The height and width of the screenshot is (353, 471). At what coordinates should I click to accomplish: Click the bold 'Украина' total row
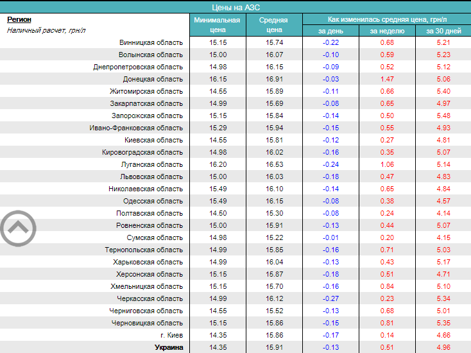click(x=169, y=347)
